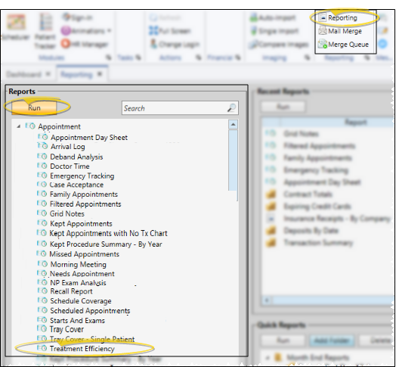
Task: Select the Appointment Day Sheet report
Action: [89, 137]
